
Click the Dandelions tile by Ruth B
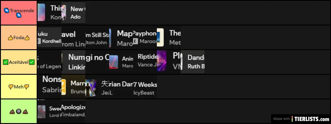pos(193,62)
